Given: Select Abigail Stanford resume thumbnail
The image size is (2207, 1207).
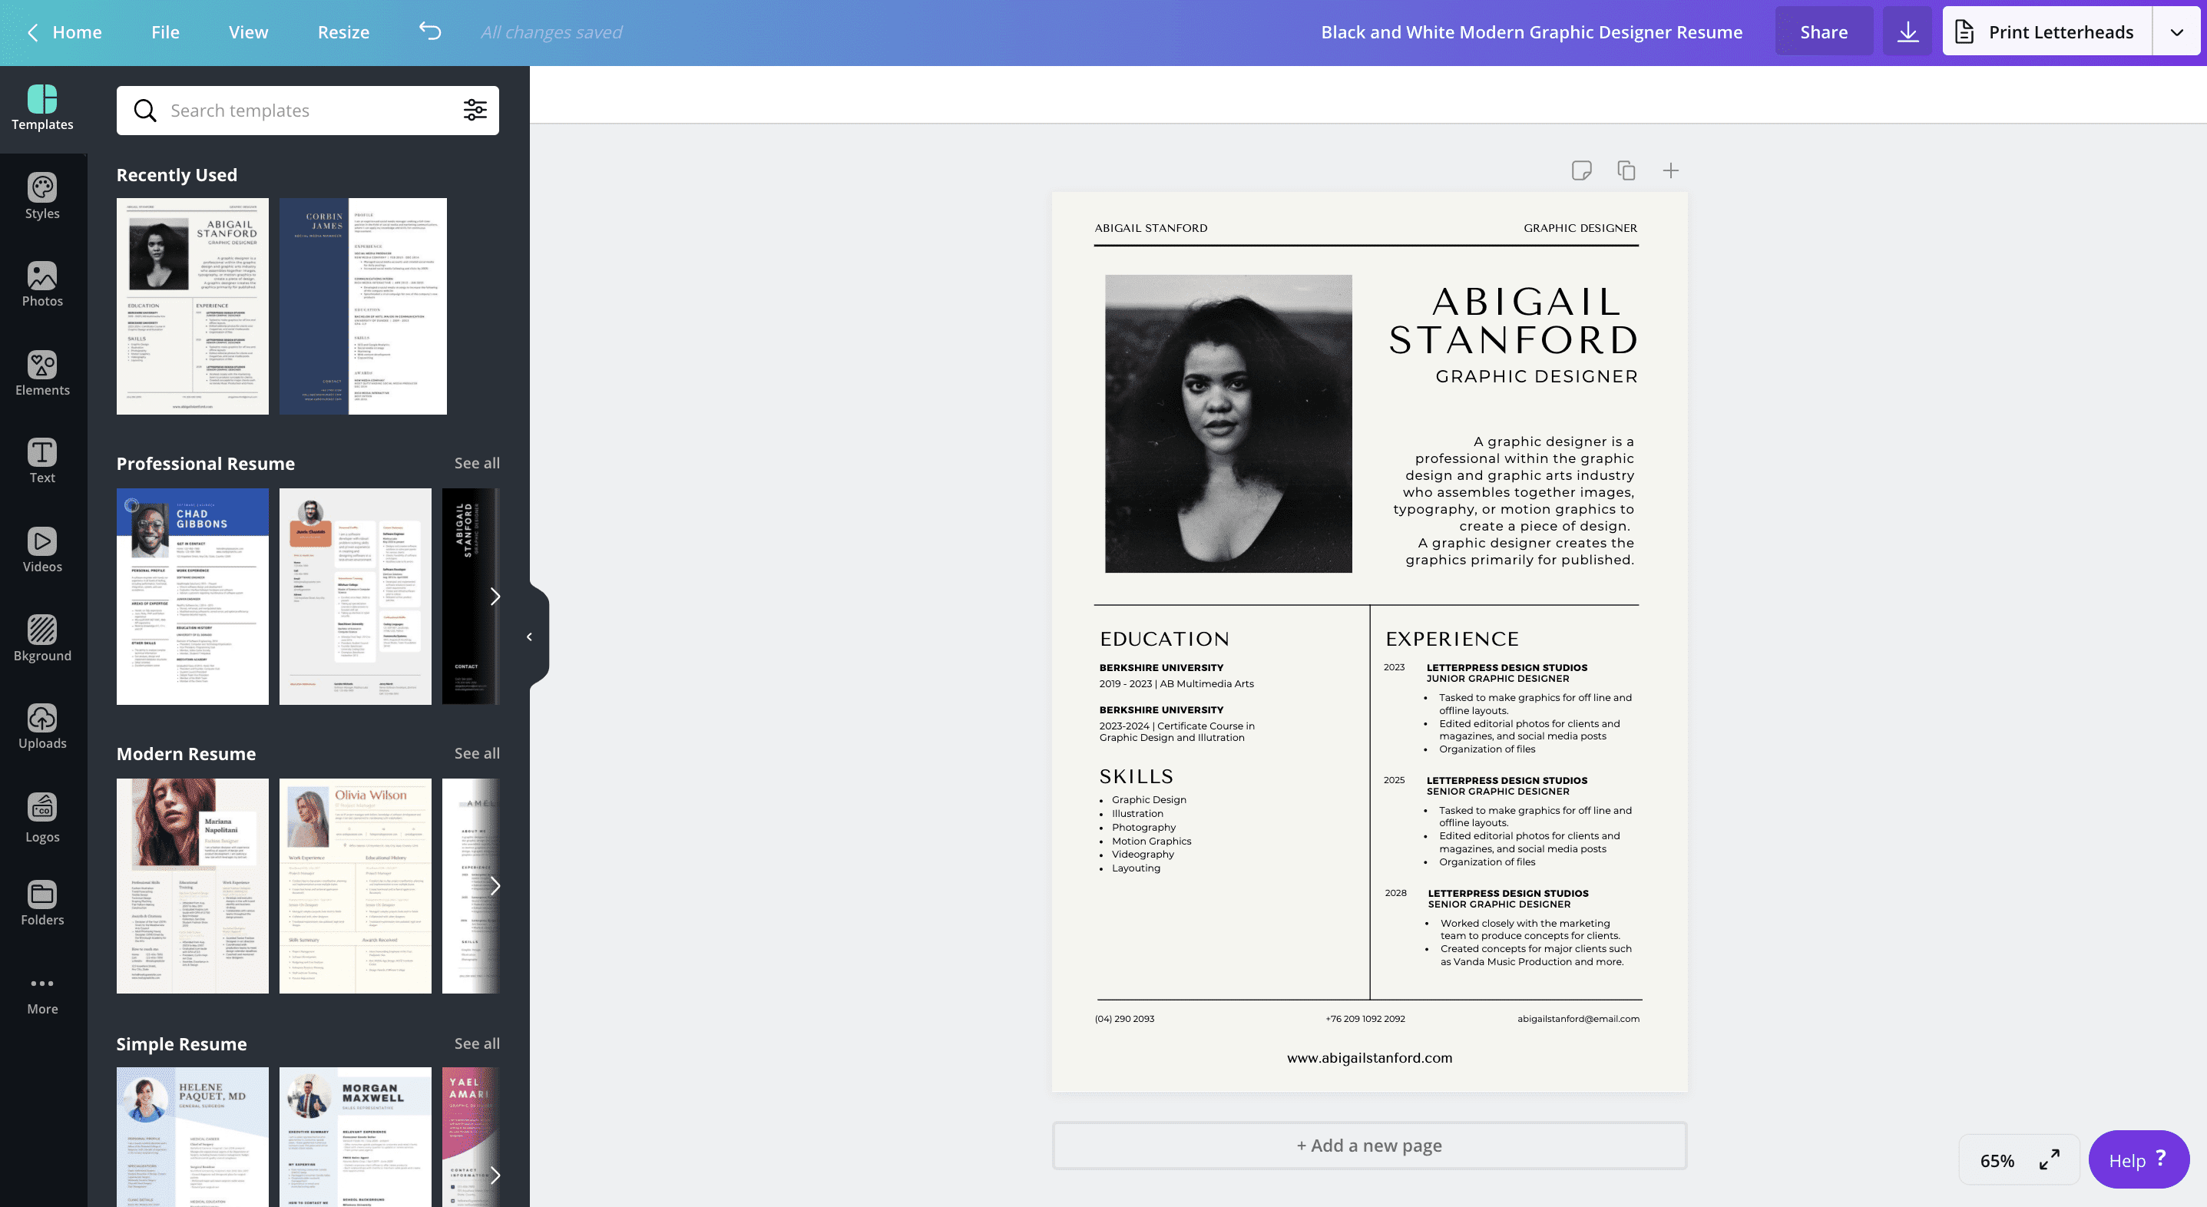Looking at the screenshot, I should click(x=192, y=306).
